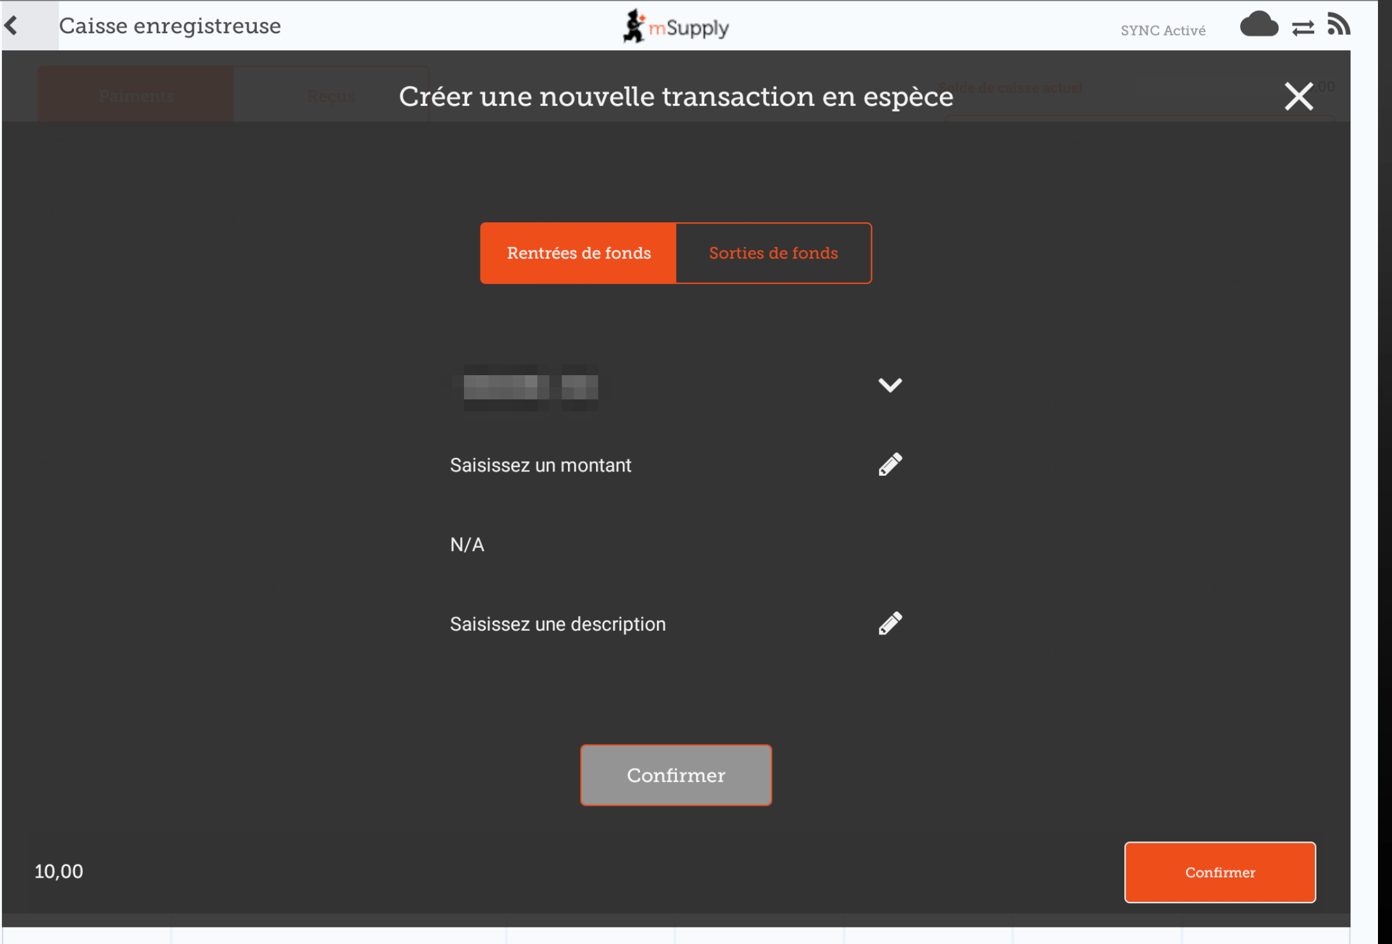Click SYNC Activé status text
1392x944 pixels.
point(1163,31)
